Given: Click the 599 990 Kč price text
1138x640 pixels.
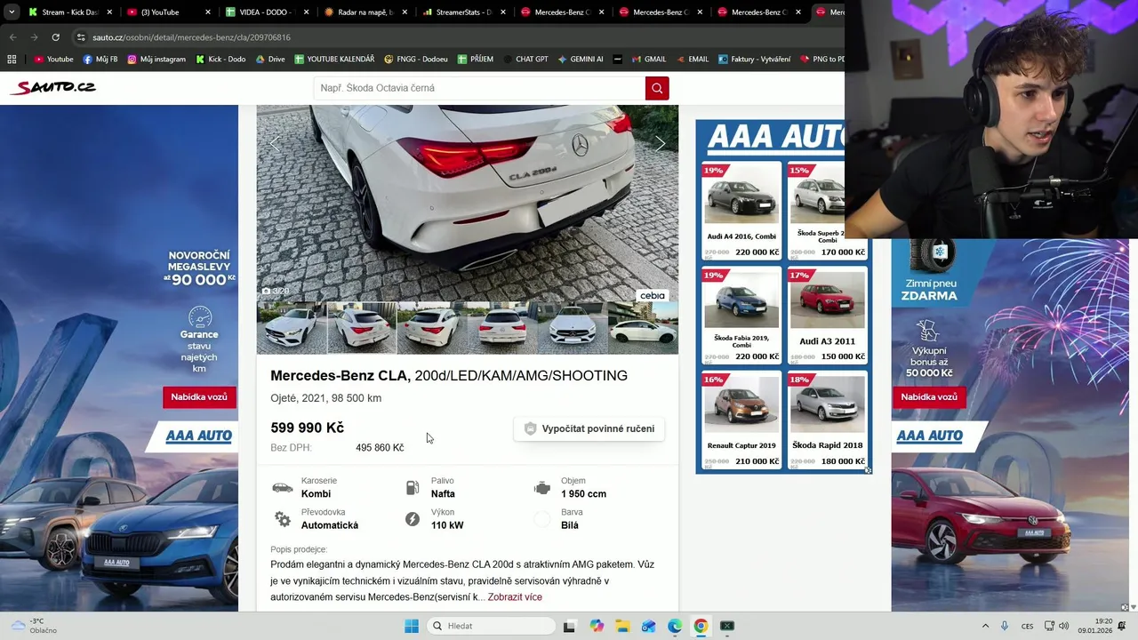Looking at the screenshot, I should click(307, 428).
